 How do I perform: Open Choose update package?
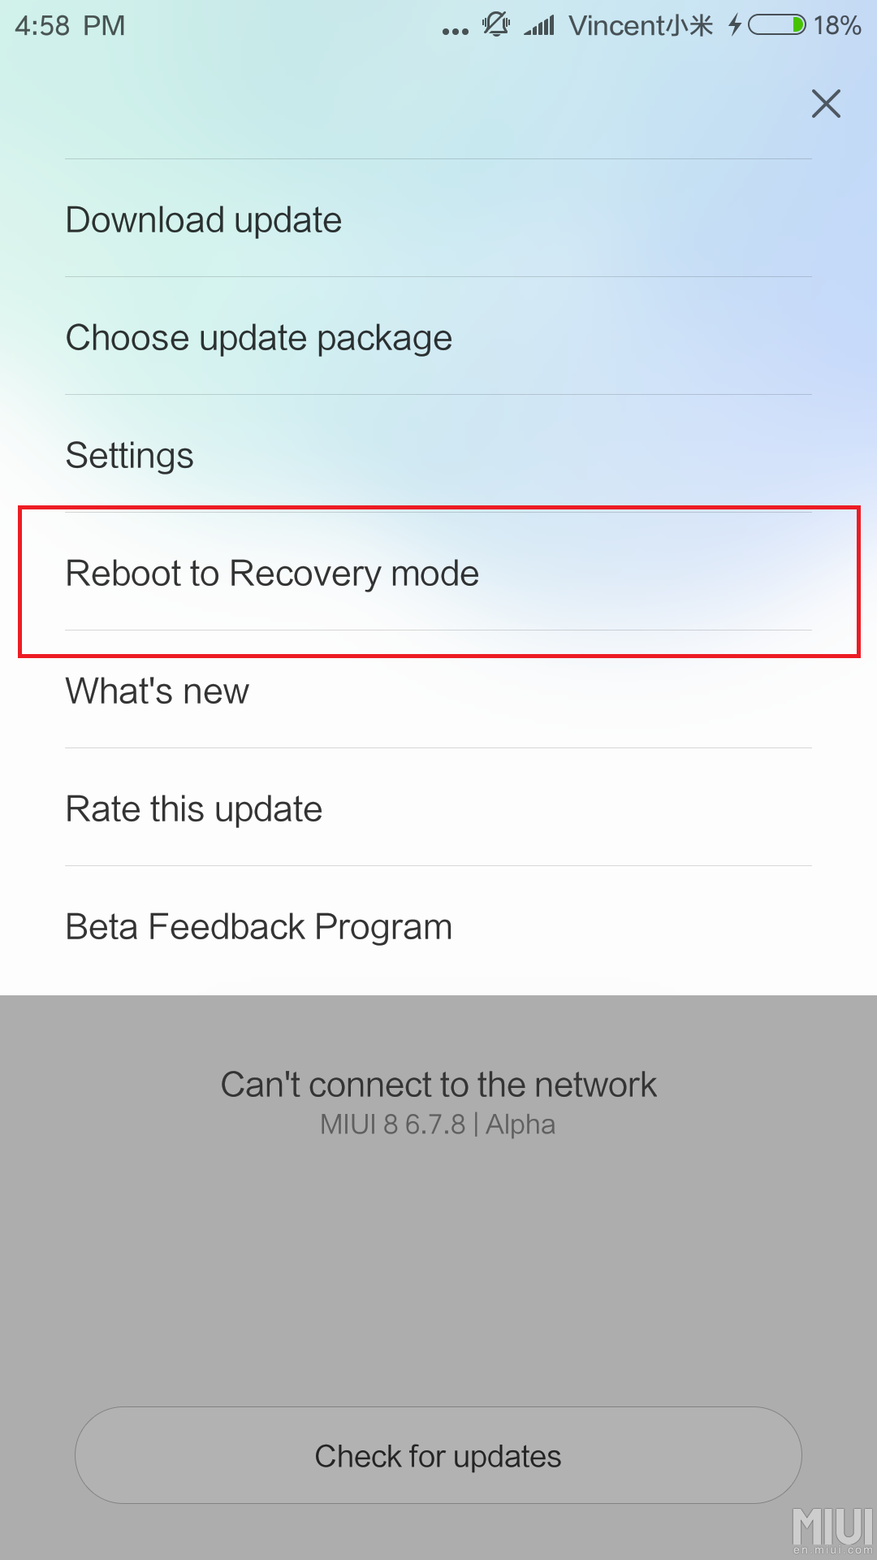(x=438, y=336)
